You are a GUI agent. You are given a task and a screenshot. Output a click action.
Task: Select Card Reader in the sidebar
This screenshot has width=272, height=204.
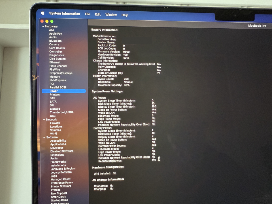pyautogui.click(x=57, y=48)
